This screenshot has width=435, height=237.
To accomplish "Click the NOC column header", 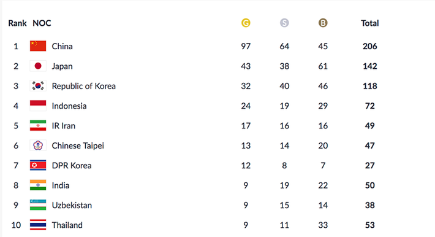I will tap(42, 23).
